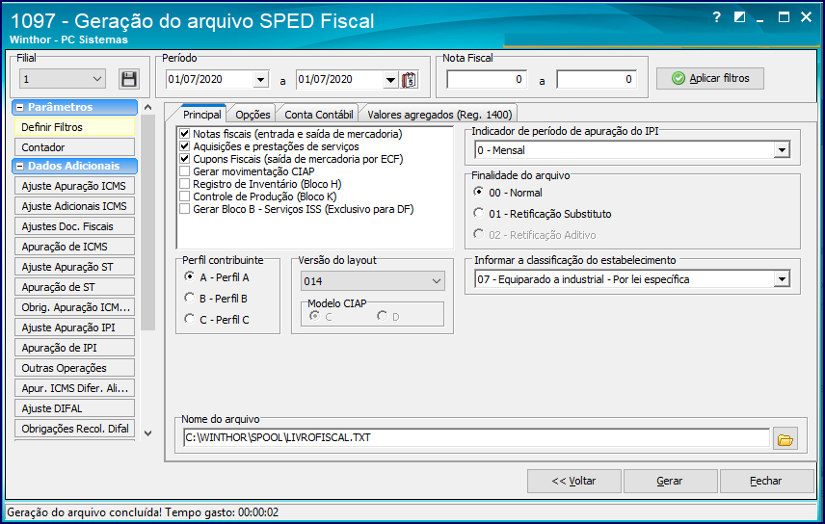Click the folder browse icon for file name

click(785, 439)
